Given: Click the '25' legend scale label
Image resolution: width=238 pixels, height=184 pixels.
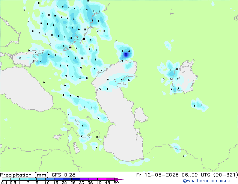Looking at the screenshot, I should (73, 182).
